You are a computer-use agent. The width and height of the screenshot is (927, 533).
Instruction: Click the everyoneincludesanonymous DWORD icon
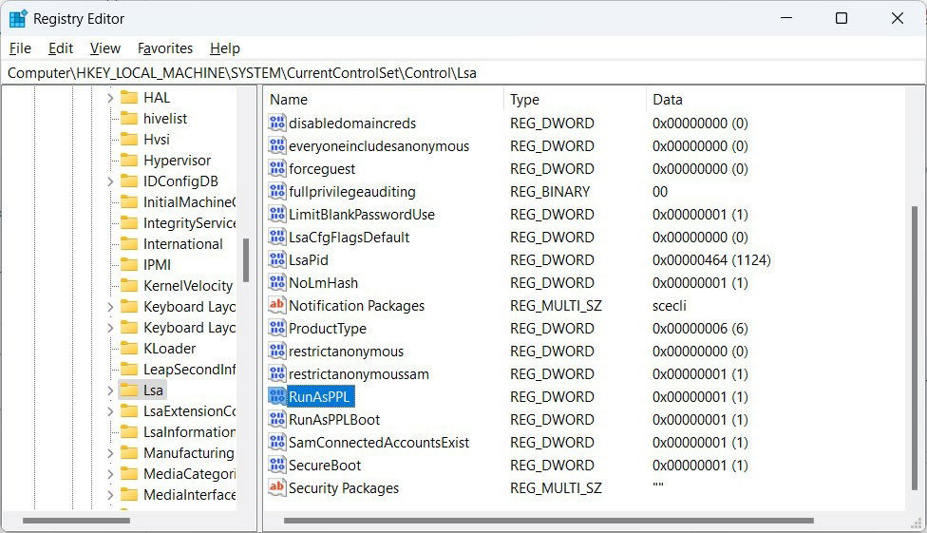coord(276,145)
